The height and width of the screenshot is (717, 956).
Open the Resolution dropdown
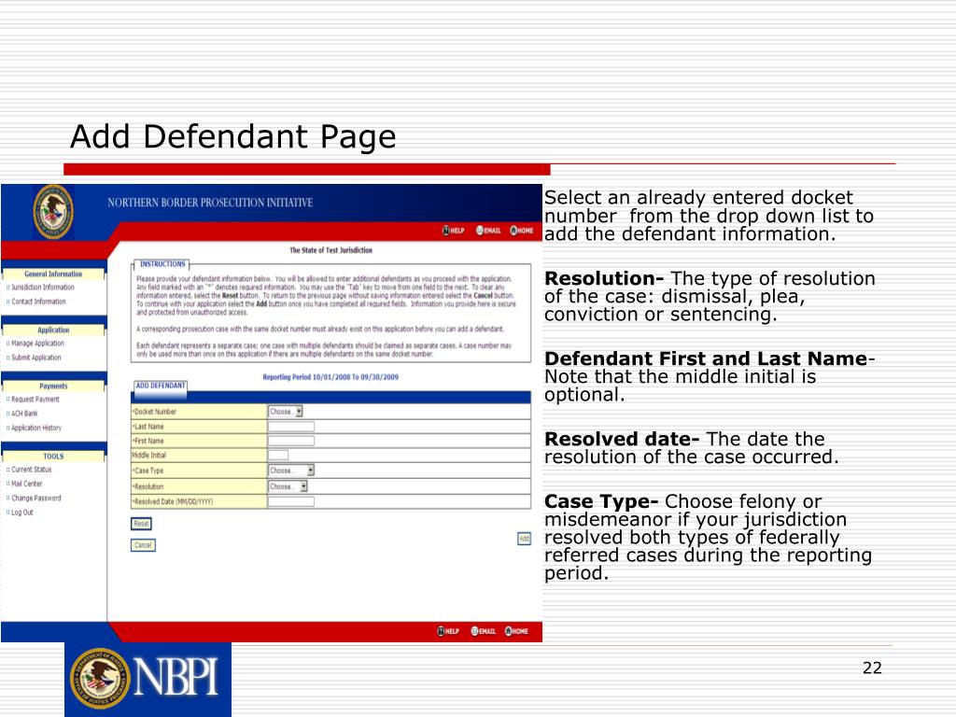[x=288, y=485]
